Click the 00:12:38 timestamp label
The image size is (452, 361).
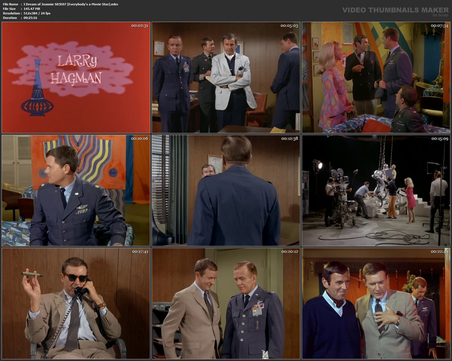(289, 139)
